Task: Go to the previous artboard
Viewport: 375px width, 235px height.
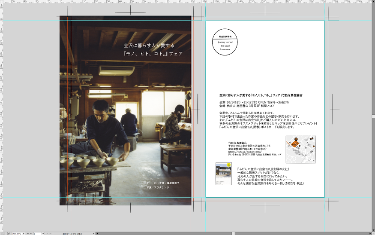Action: click(x=31, y=233)
